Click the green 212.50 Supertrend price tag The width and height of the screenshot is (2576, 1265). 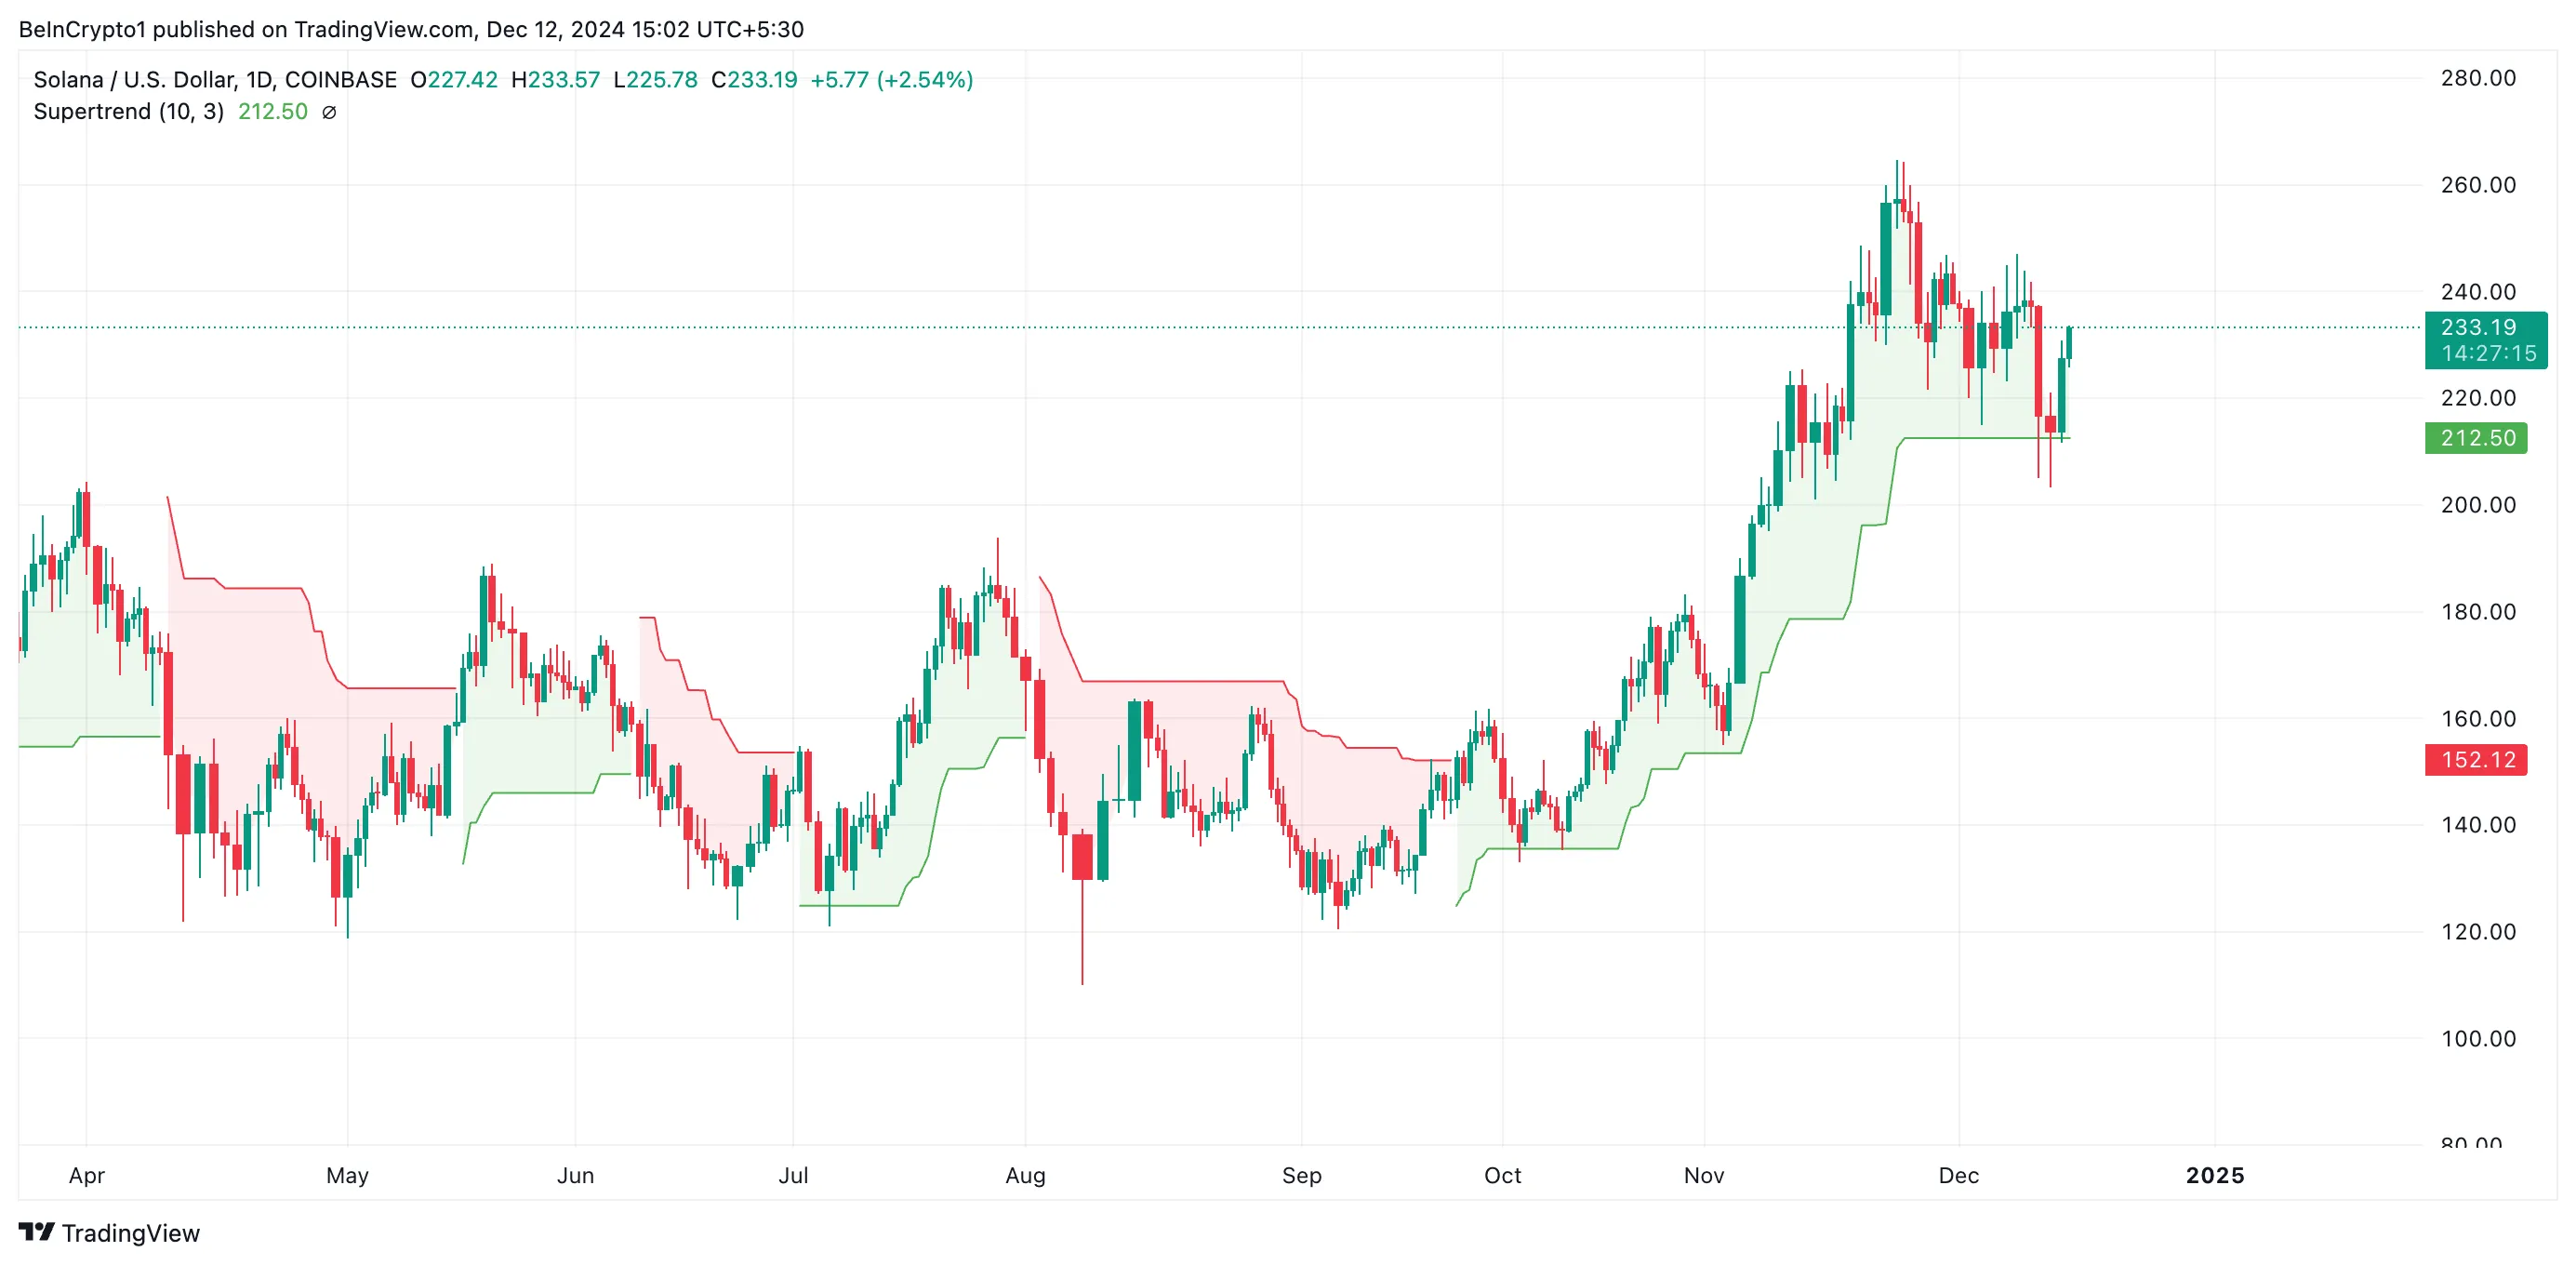coord(2476,438)
